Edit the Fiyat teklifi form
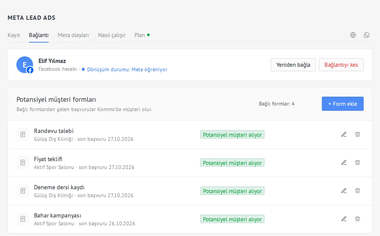Viewport: 380px width, 236px height. tap(344, 163)
